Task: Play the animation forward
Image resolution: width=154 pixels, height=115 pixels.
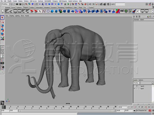Action: [x=142, y=107]
